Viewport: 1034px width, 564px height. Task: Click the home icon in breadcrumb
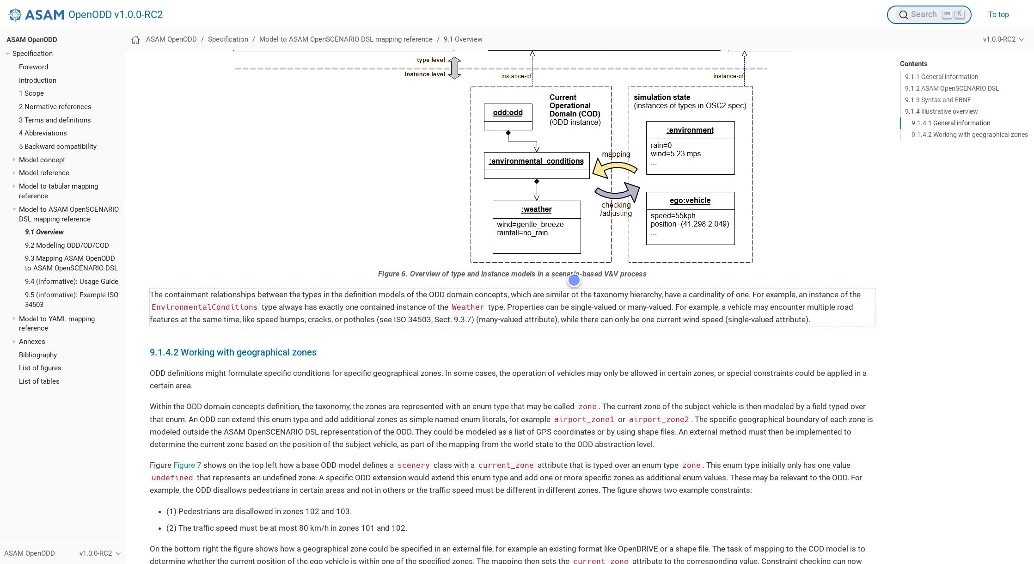pyautogui.click(x=135, y=40)
